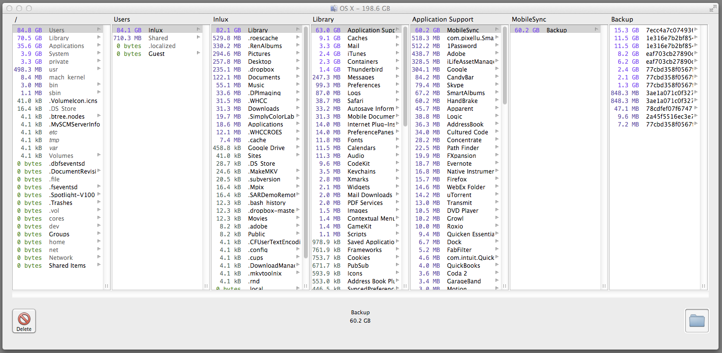Click the Delete button with the red prohibition icon

(x=24, y=321)
